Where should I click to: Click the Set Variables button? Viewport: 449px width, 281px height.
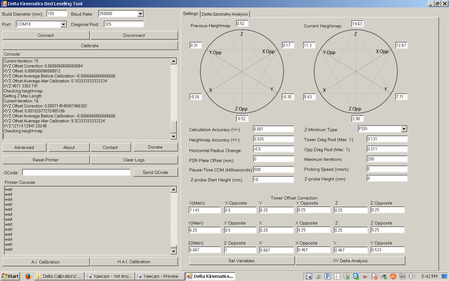tap(242, 261)
